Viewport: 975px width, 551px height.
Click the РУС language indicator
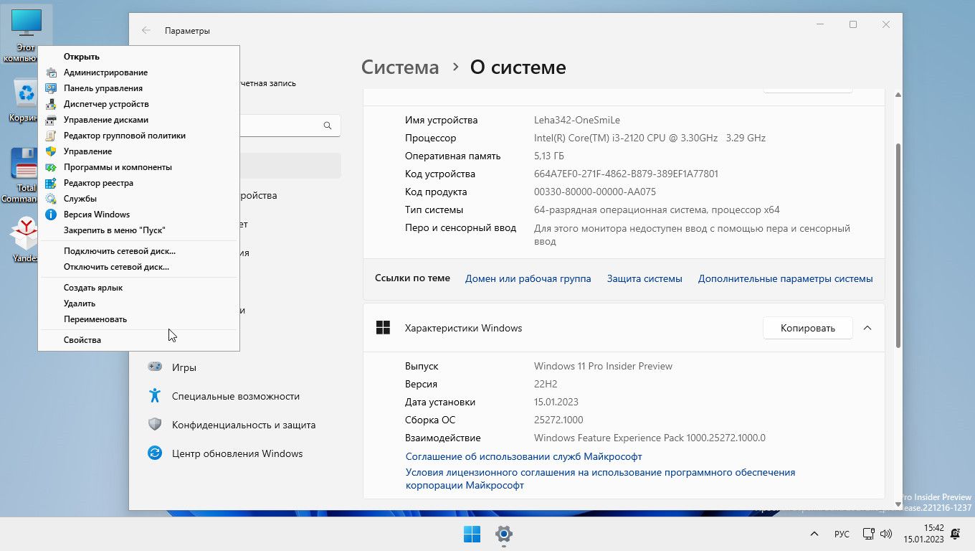(842, 534)
